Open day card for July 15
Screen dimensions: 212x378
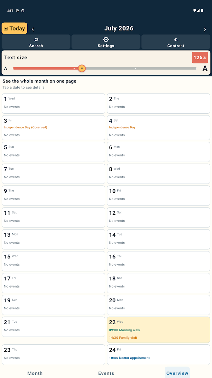[x=53, y=261]
